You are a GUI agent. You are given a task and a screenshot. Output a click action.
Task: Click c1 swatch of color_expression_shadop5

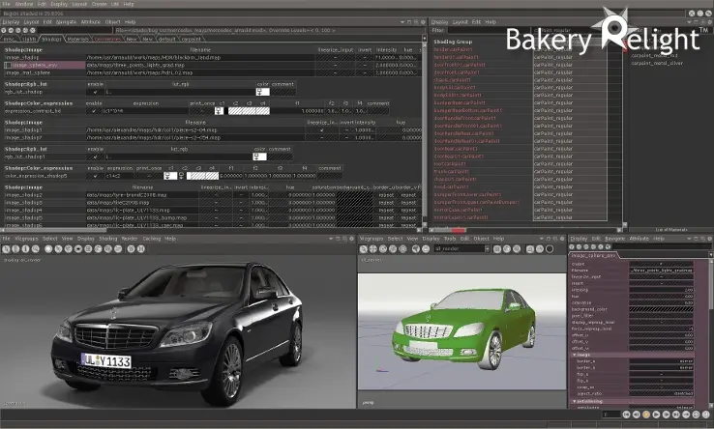tap(170, 176)
